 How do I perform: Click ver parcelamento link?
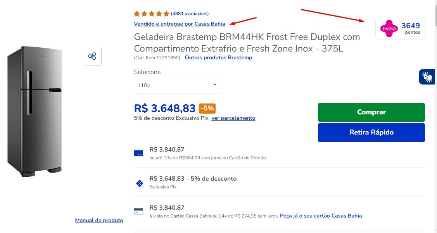tap(233, 118)
